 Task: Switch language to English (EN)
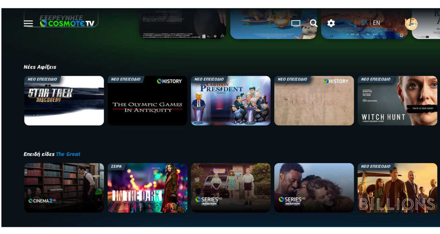pyautogui.click(x=377, y=23)
